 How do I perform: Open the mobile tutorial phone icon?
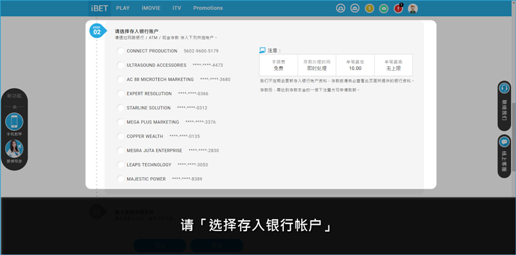tap(14, 122)
